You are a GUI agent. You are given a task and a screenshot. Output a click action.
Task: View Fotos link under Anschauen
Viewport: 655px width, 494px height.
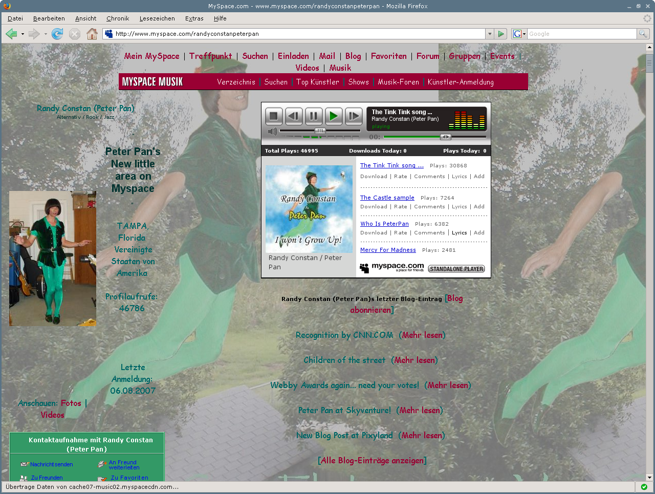coord(71,403)
